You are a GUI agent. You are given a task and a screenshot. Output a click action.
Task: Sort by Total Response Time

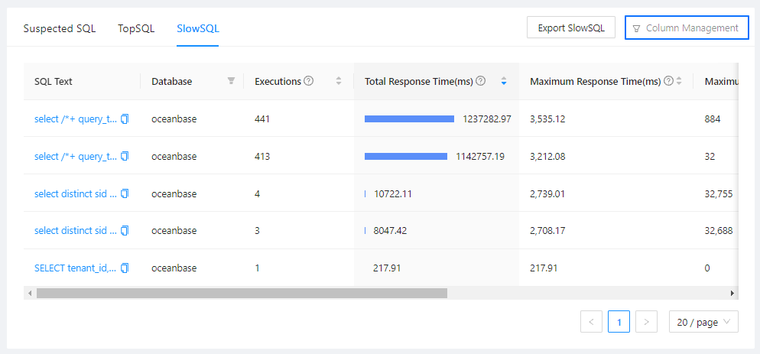[x=503, y=81]
